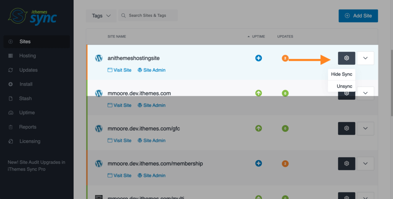Viewport: 393px width, 199px height.
Task: Click Visit Site under the membership site
Action: [x=120, y=176]
